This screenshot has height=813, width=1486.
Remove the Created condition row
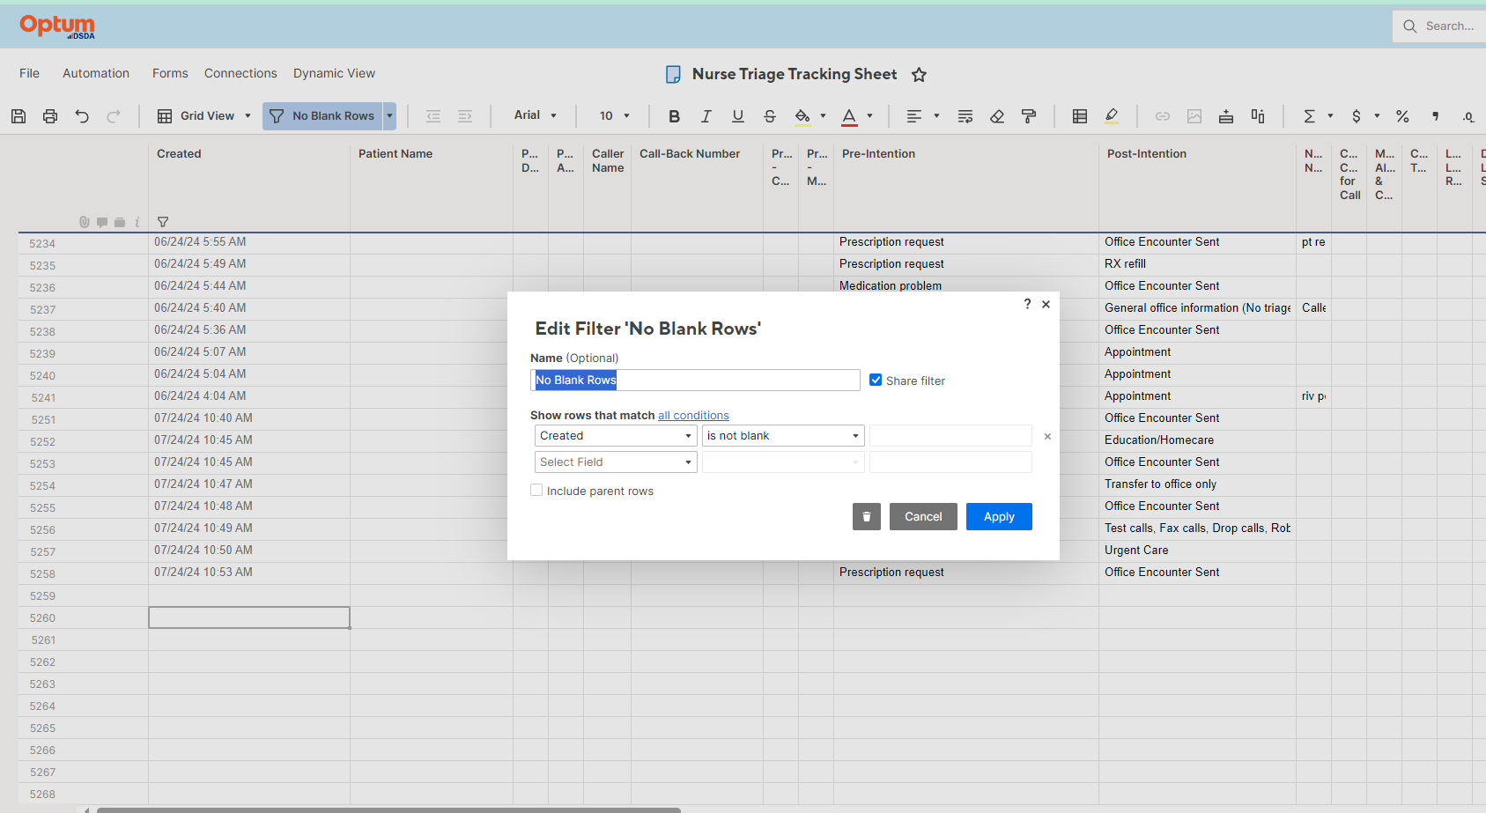pyautogui.click(x=1047, y=436)
